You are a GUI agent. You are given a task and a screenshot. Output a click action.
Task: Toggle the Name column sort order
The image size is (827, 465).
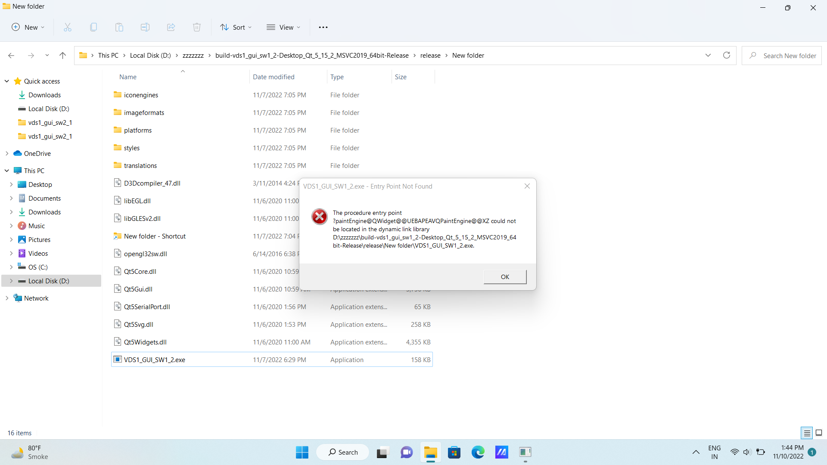[127, 77]
